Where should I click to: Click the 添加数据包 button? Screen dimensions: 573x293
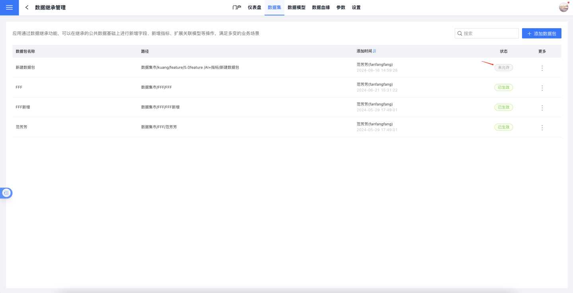pyautogui.click(x=542, y=33)
